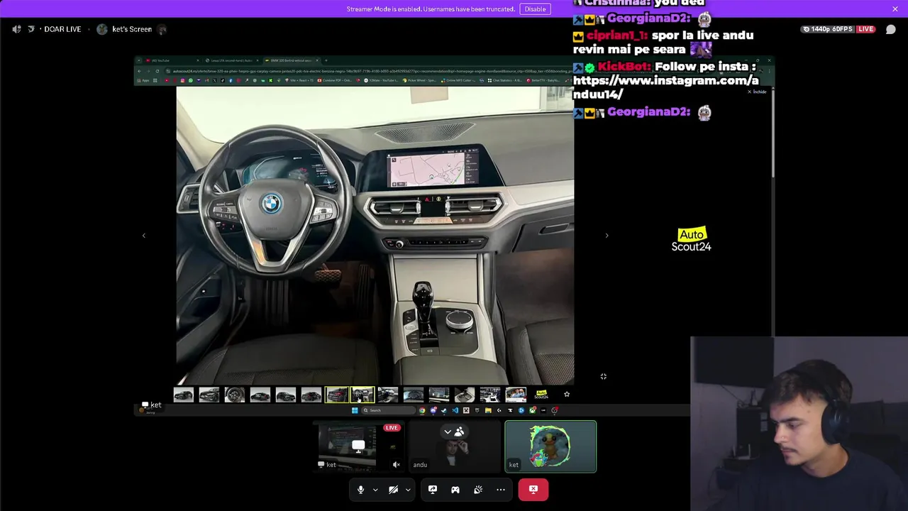The height and width of the screenshot is (511, 908).
Task: Open the soundboard from the call controls
Action: point(478,490)
